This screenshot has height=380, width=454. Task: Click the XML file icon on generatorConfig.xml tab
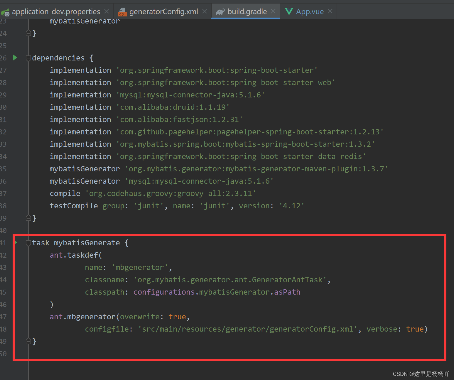122,12
